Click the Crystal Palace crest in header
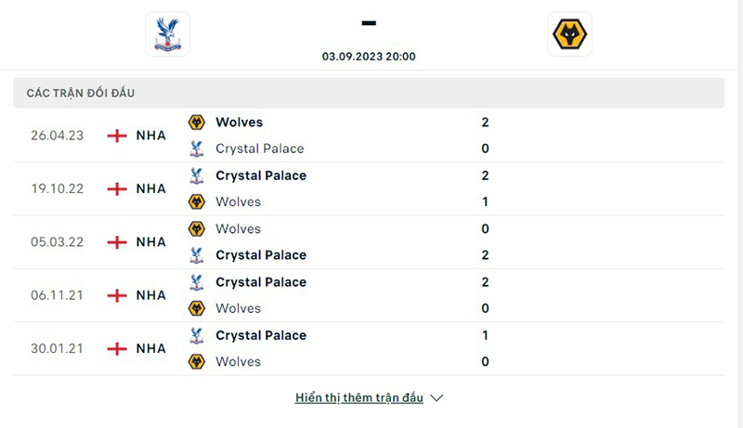Screen dimensions: 743x428 click(x=167, y=34)
